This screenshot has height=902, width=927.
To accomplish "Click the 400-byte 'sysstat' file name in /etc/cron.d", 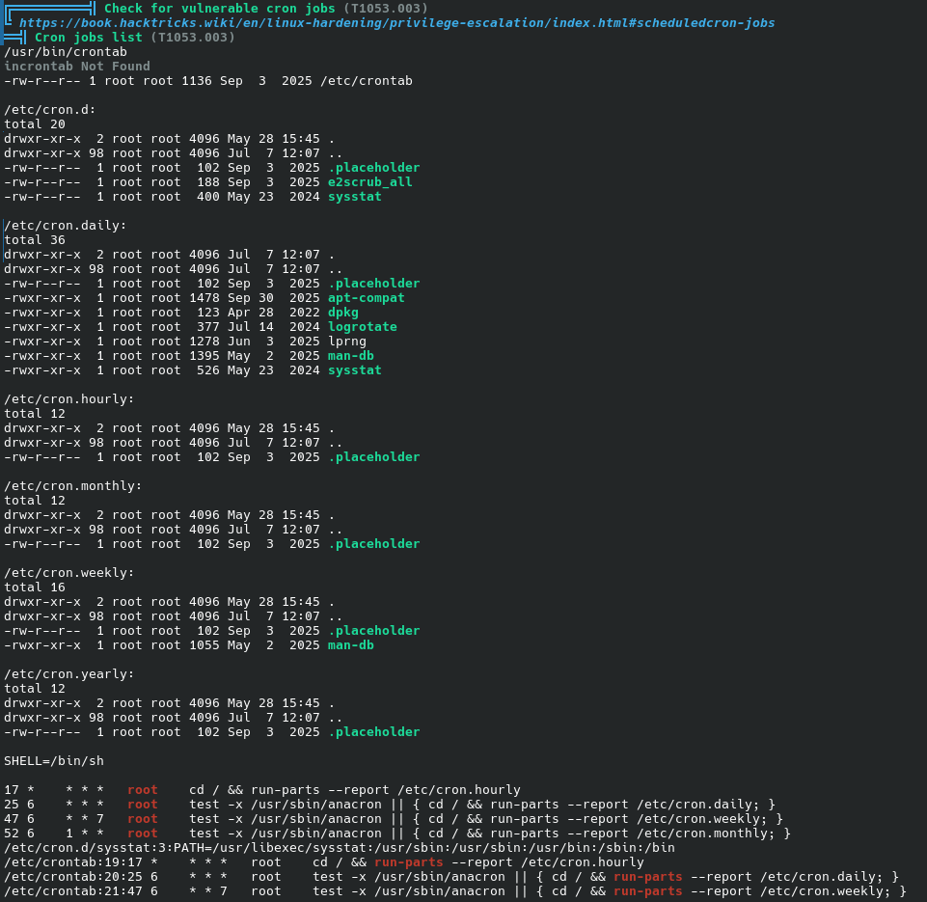I will click(355, 197).
